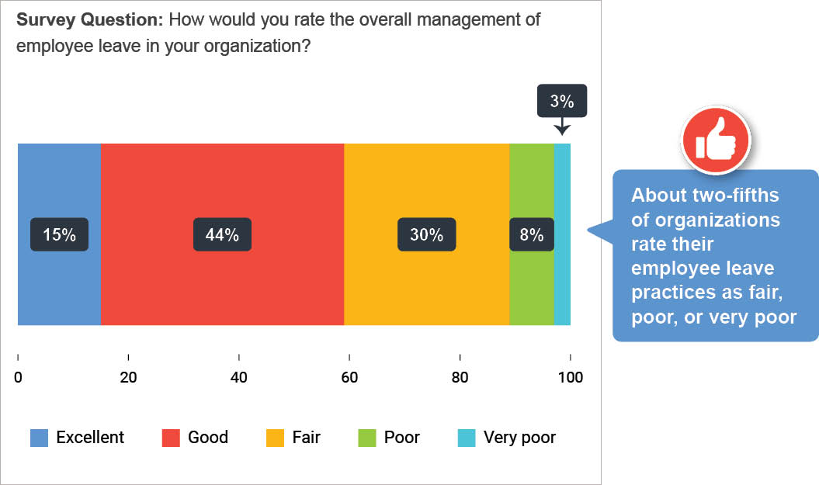The image size is (819, 485).
Task: Click the blue two-fifths callout box
Action: tap(714, 256)
